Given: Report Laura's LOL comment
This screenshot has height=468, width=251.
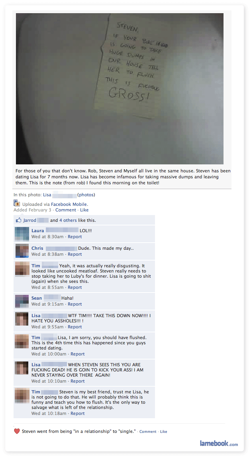Looking at the screenshot, I should [x=75, y=237].
